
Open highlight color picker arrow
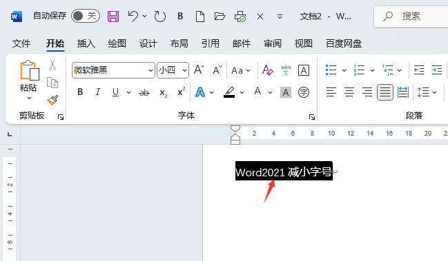pyautogui.click(x=242, y=92)
